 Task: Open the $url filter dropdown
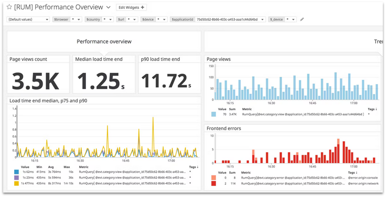point(134,19)
